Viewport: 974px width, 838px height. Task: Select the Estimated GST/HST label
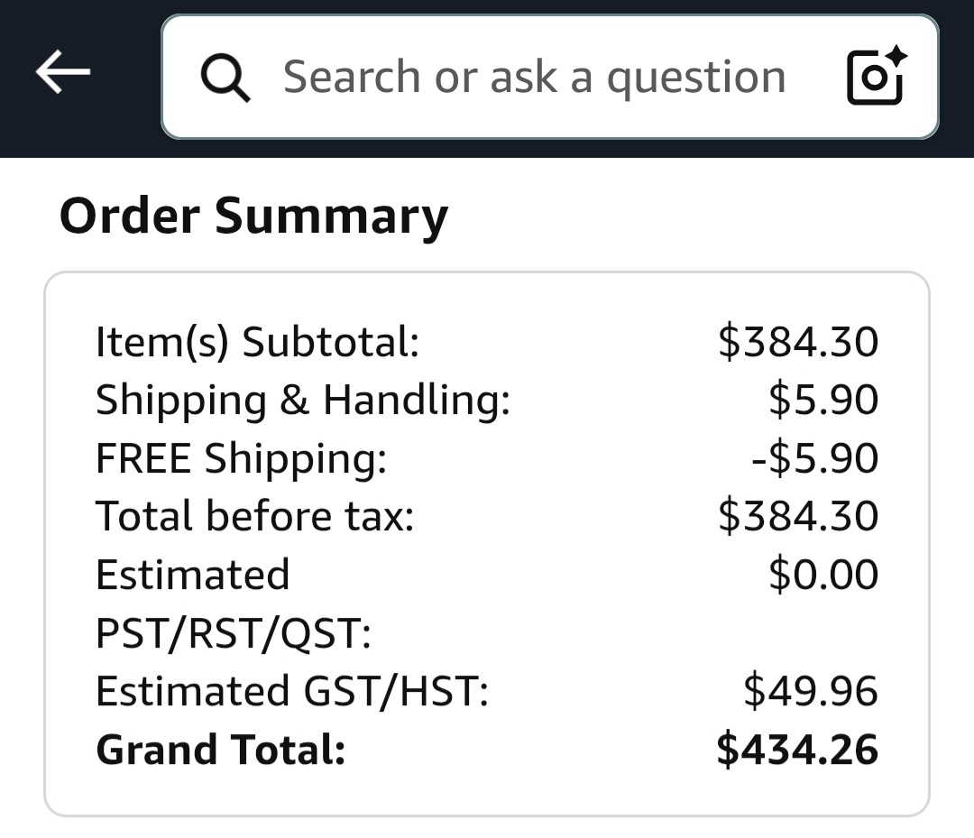[x=292, y=691]
